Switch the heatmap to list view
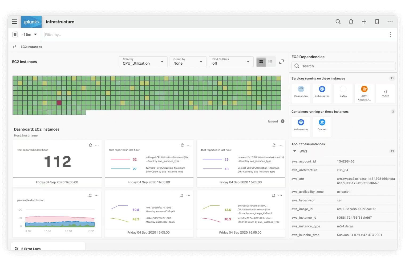The height and width of the screenshot is (266, 405). click(x=270, y=61)
